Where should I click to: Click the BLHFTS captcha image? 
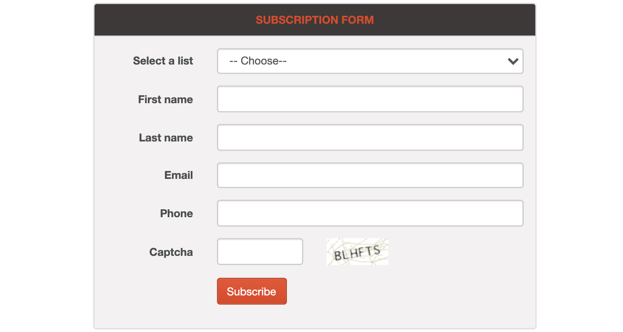[357, 251]
